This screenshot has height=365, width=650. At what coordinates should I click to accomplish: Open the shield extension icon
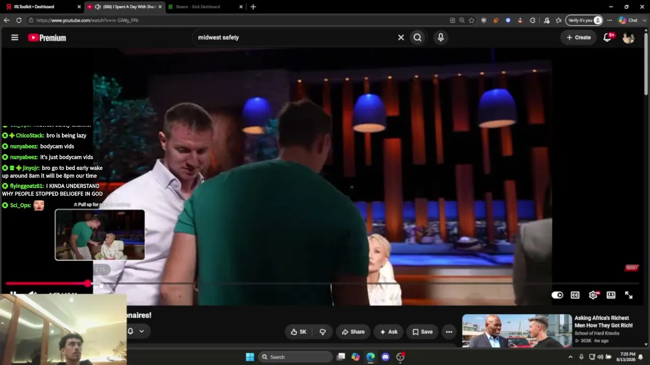pyautogui.click(x=484, y=20)
